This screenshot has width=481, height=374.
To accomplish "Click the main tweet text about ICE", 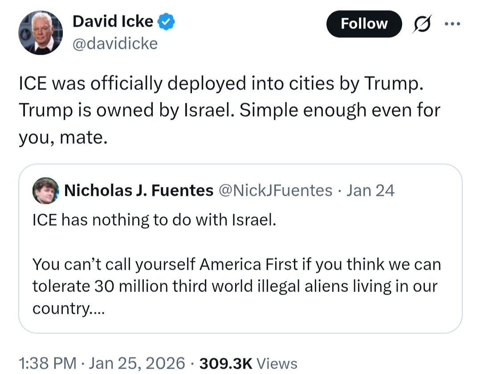I will pos(218,84).
